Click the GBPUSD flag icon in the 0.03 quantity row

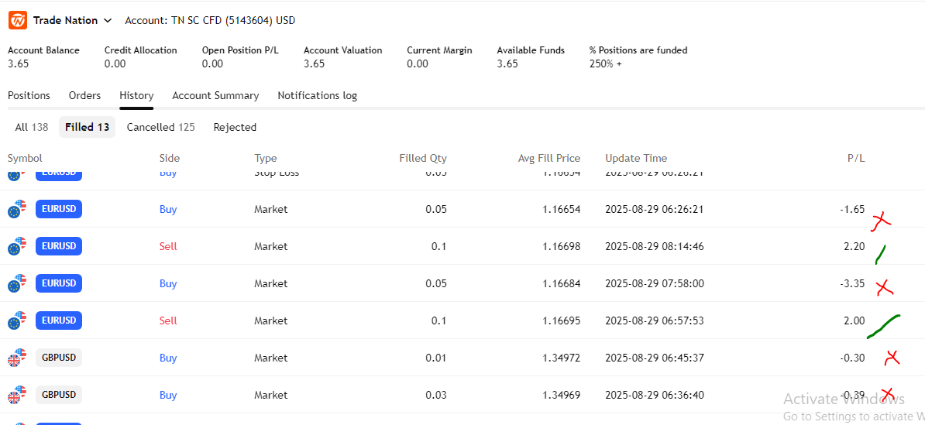pyautogui.click(x=16, y=395)
